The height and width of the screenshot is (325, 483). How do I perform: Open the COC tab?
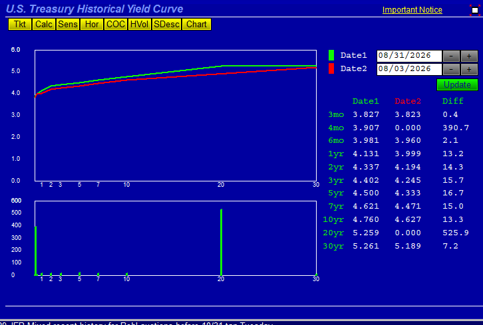[x=116, y=25]
